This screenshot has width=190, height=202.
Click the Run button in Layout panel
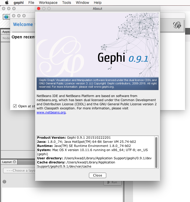click(x=112, y=182)
